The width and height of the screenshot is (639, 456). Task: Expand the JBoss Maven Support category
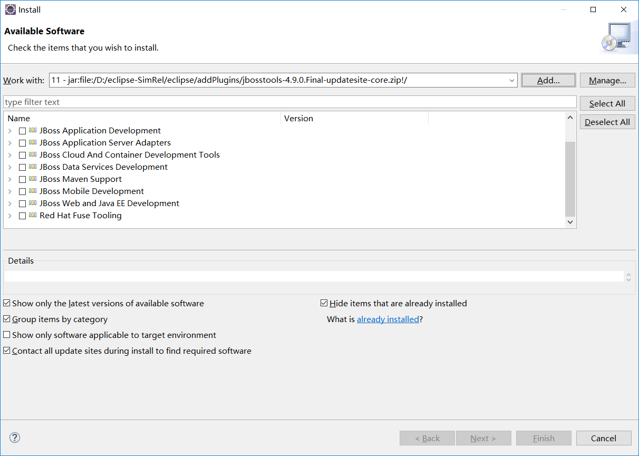point(10,179)
